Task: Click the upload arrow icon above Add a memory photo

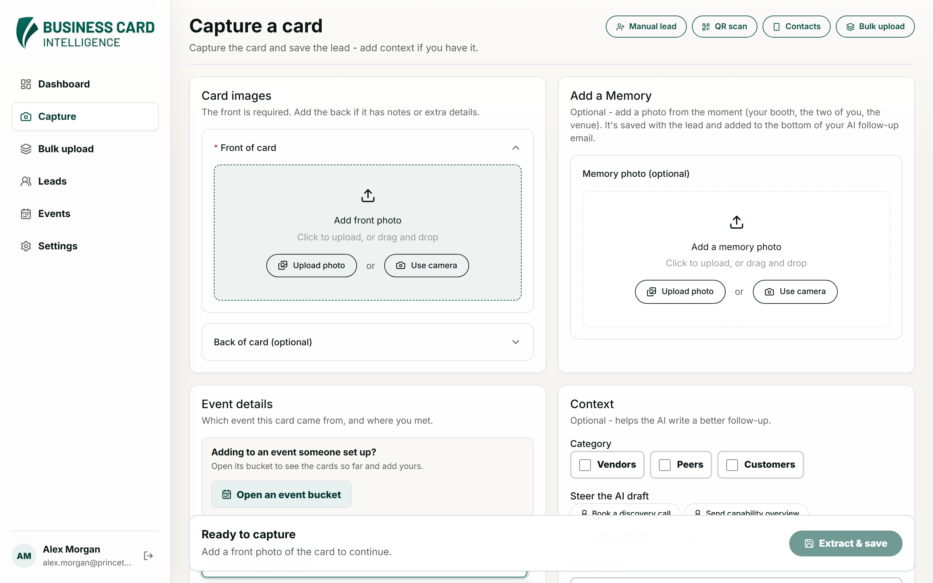Action: [x=736, y=222]
